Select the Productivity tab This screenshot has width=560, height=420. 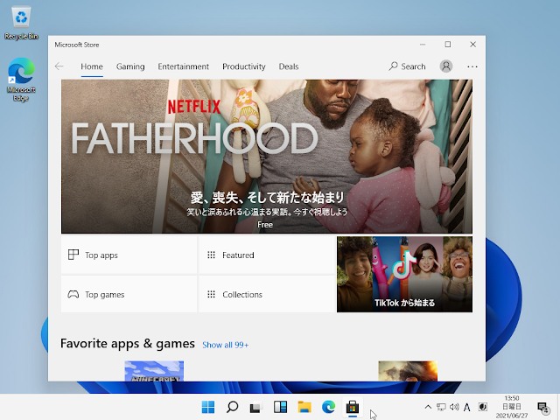(x=244, y=66)
